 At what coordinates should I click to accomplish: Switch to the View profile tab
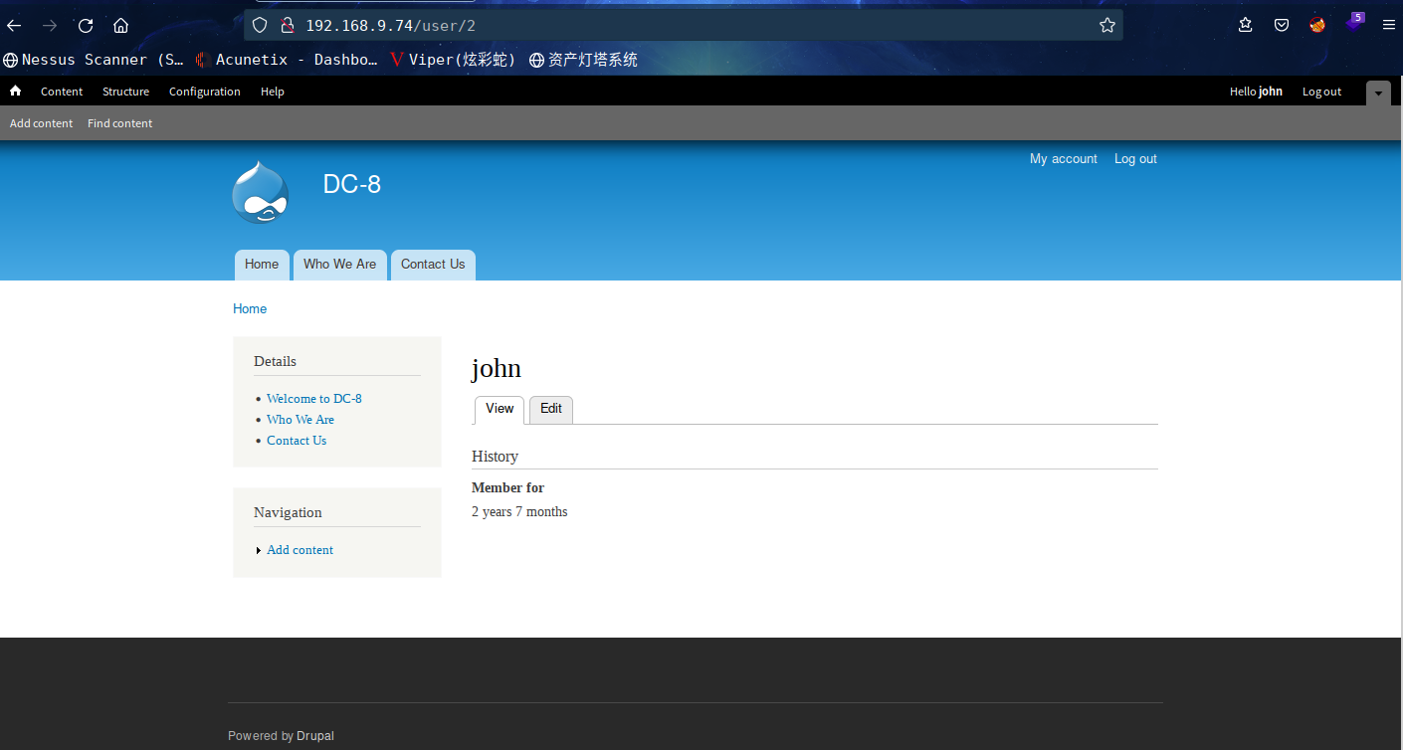[500, 410]
